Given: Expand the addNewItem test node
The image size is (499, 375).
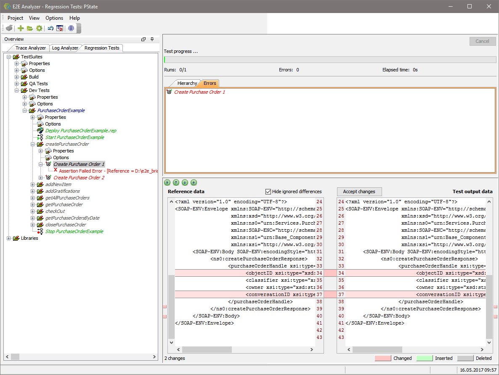Looking at the screenshot, I should click(33, 184).
